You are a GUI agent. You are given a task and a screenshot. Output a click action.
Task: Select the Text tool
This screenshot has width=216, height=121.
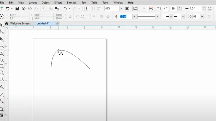(x=2, y=87)
